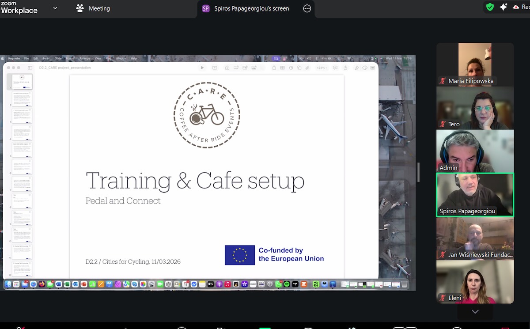The image size is (530, 329).
Task: Click the cloud recording indicator icon
Action: (516, 7)
